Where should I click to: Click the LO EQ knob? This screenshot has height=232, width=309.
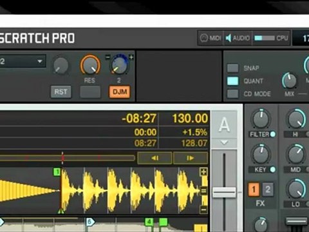[297, 189]
